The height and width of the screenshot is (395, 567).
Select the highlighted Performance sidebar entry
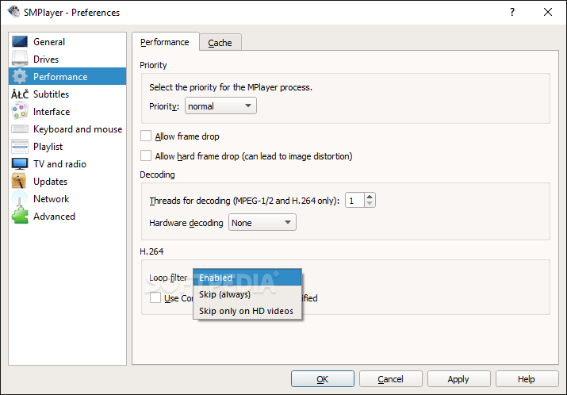pyautogui.click(x=67, y=76)
